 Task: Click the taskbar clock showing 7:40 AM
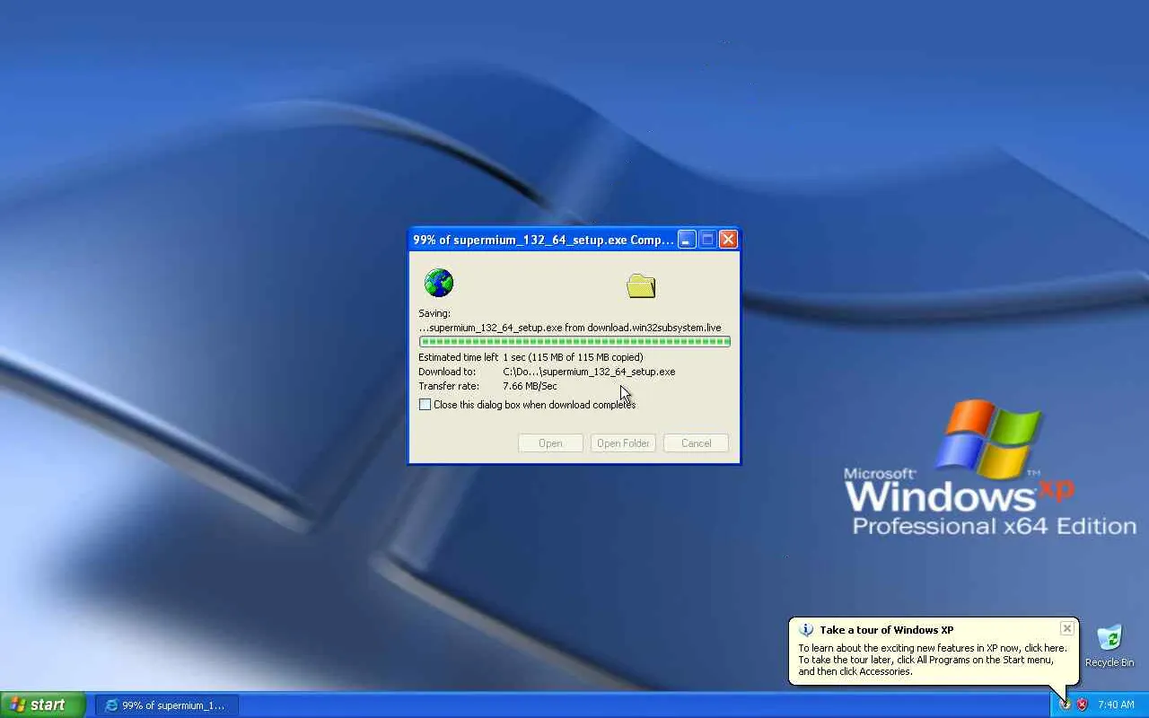coord(1116,705)
